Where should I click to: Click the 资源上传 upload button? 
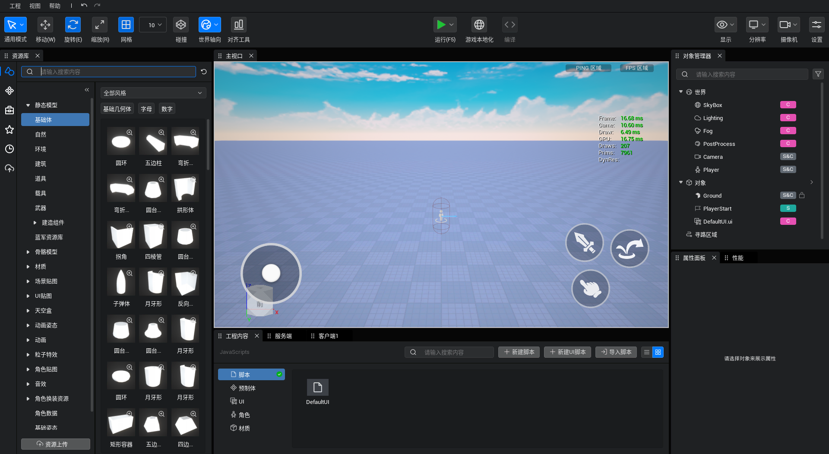(56, 444)
